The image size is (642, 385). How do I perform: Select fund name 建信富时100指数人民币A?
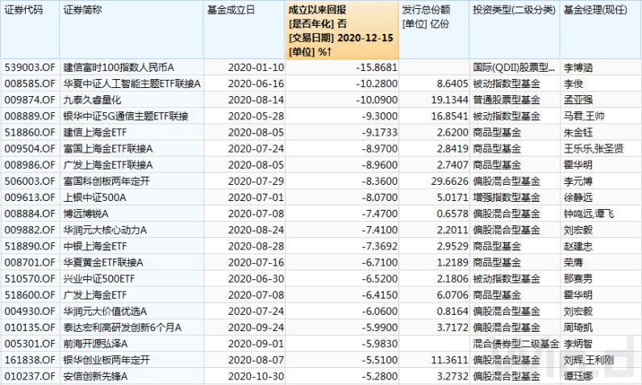tap(119, 68)
